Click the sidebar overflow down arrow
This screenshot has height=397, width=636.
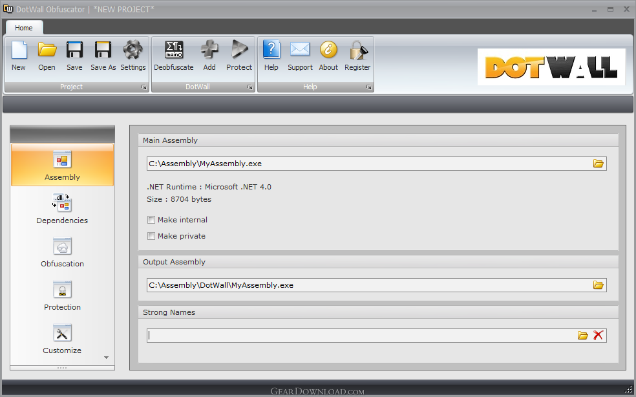pos(106,358)
